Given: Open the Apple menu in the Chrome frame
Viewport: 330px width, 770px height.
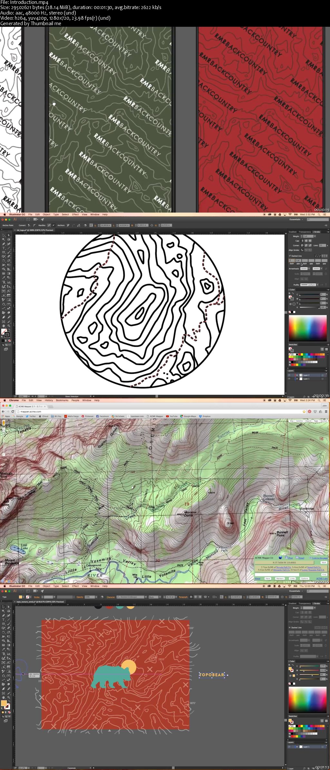Looking at the screenshot, I should (x=5, y=400).
